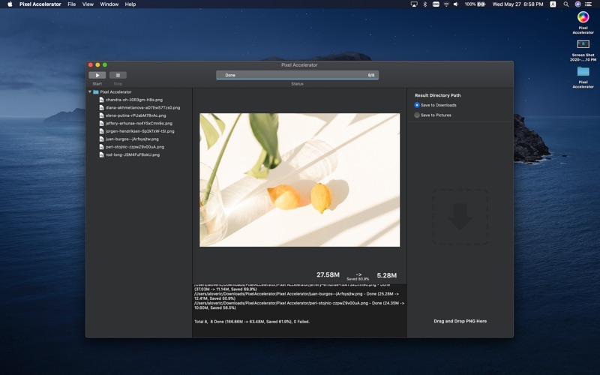The width and height of the screenshot is (600, 375).
Task: Select the Save to Pictures option
Action: [418, 115]
